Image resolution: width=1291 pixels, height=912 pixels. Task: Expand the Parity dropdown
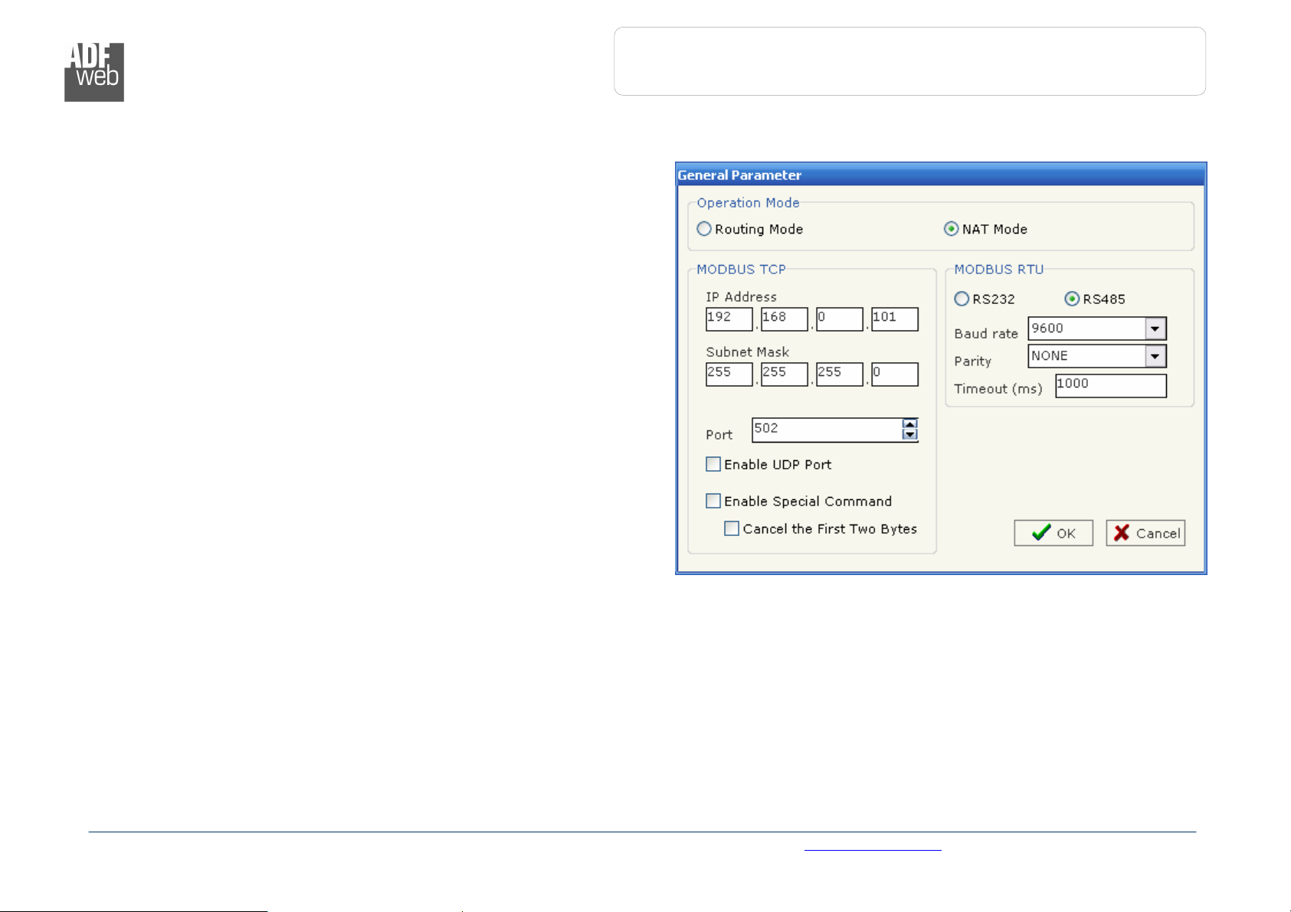1155,356
